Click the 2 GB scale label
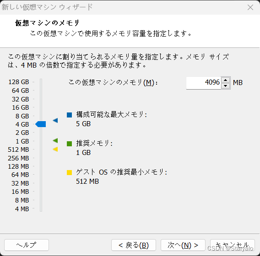Image resolution: width=260 pixels, height=256 pixels. tap(22, 133)
